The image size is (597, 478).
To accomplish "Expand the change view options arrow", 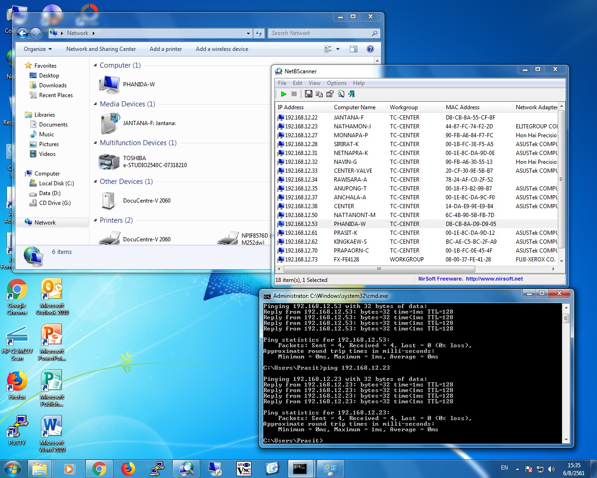I will [338, 49].
